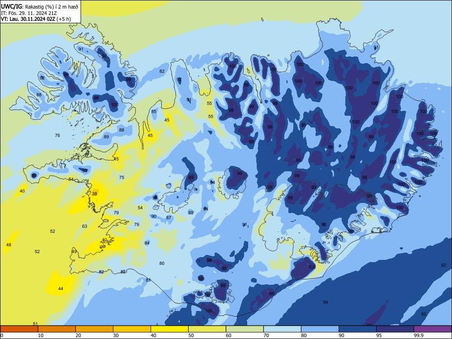
Task: Click legend scale label '30'
Action: tap(116, 335)
